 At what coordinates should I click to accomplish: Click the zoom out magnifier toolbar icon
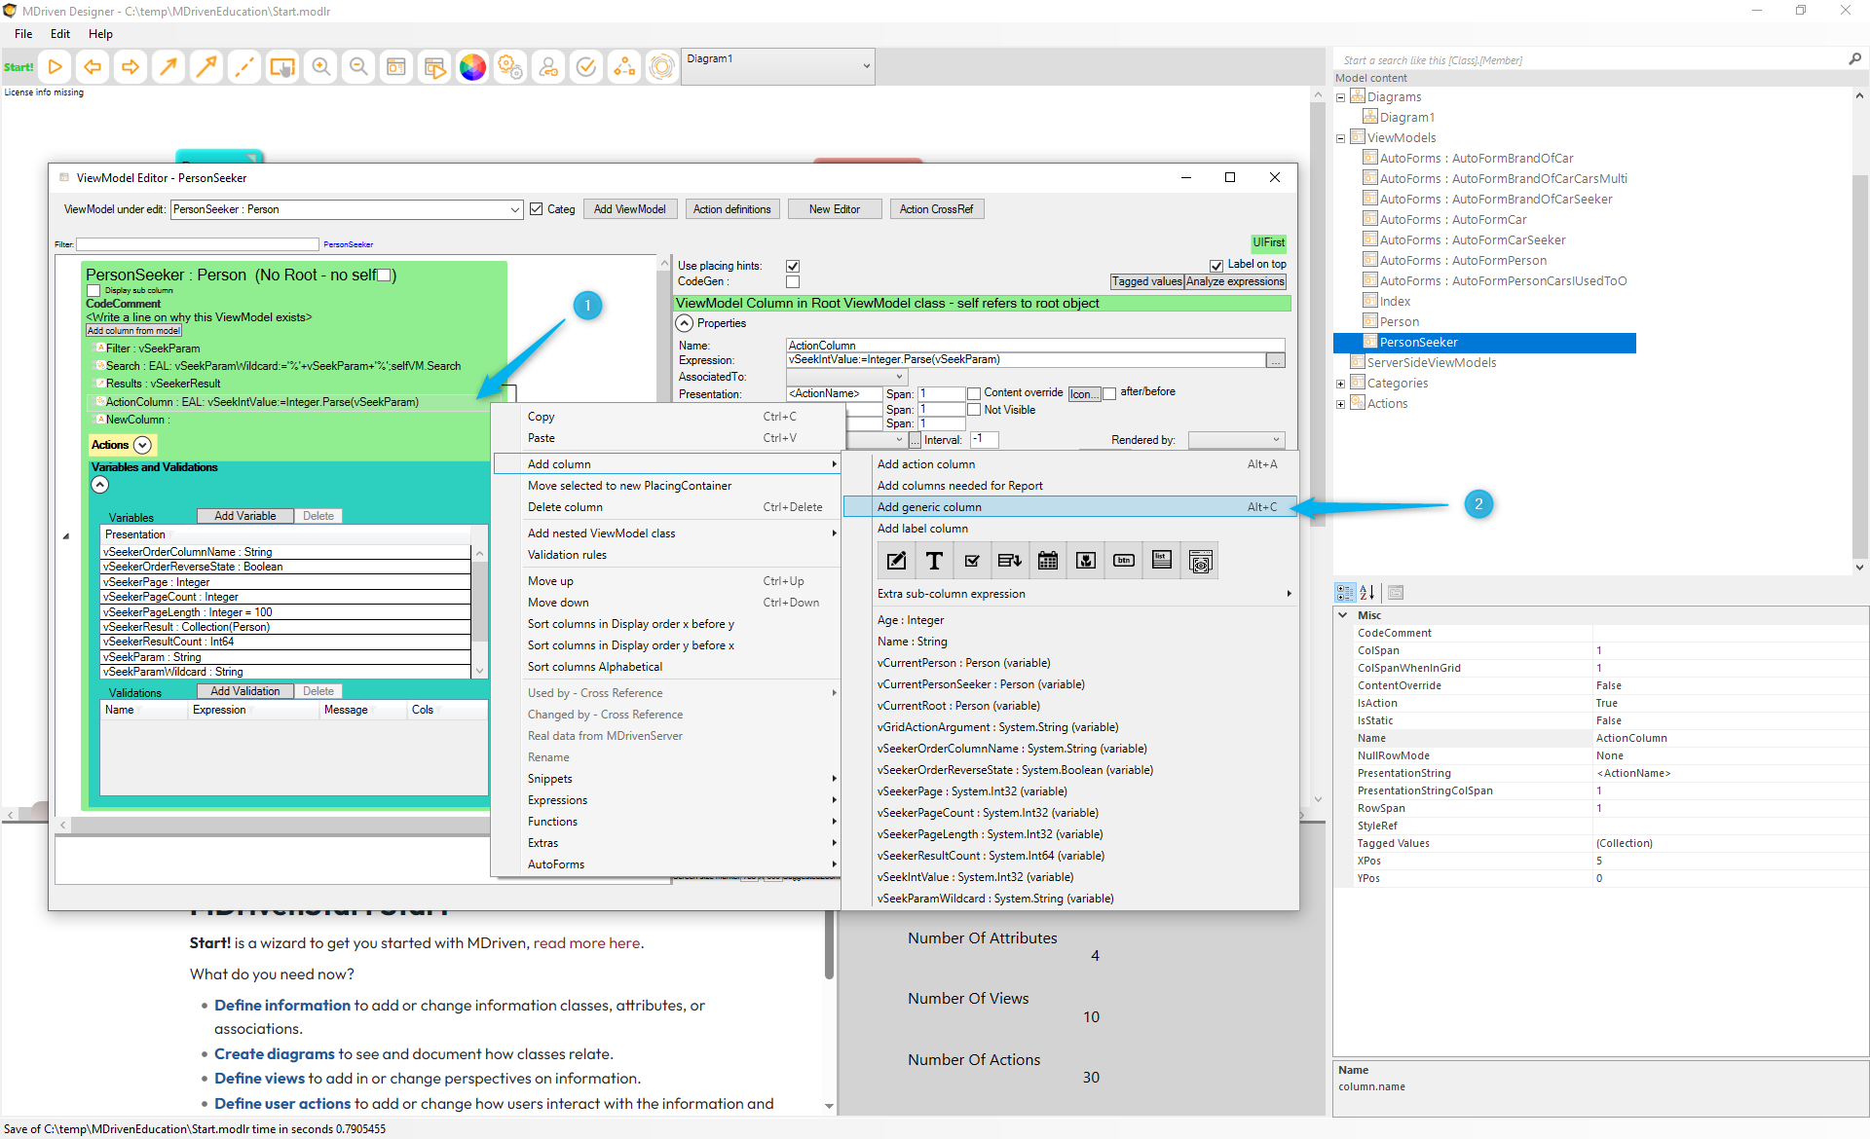click(x=358, y=67)
